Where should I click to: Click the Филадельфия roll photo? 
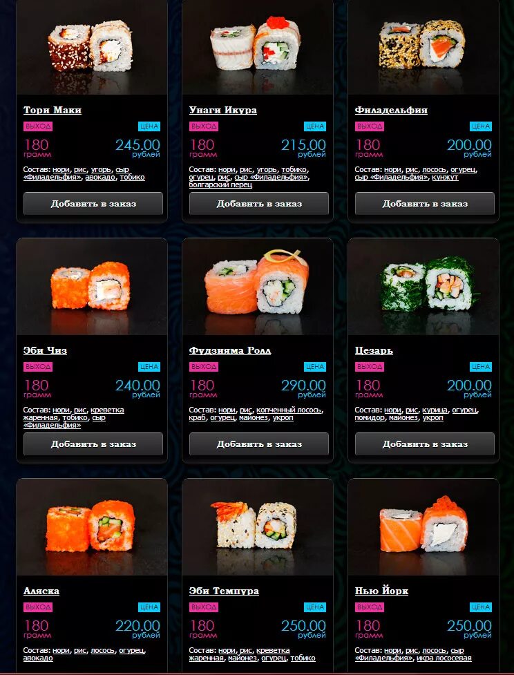pos(423,46)
